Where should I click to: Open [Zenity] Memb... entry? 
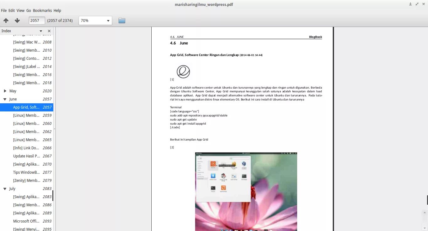pyautogui.click(x=27, y=181)
